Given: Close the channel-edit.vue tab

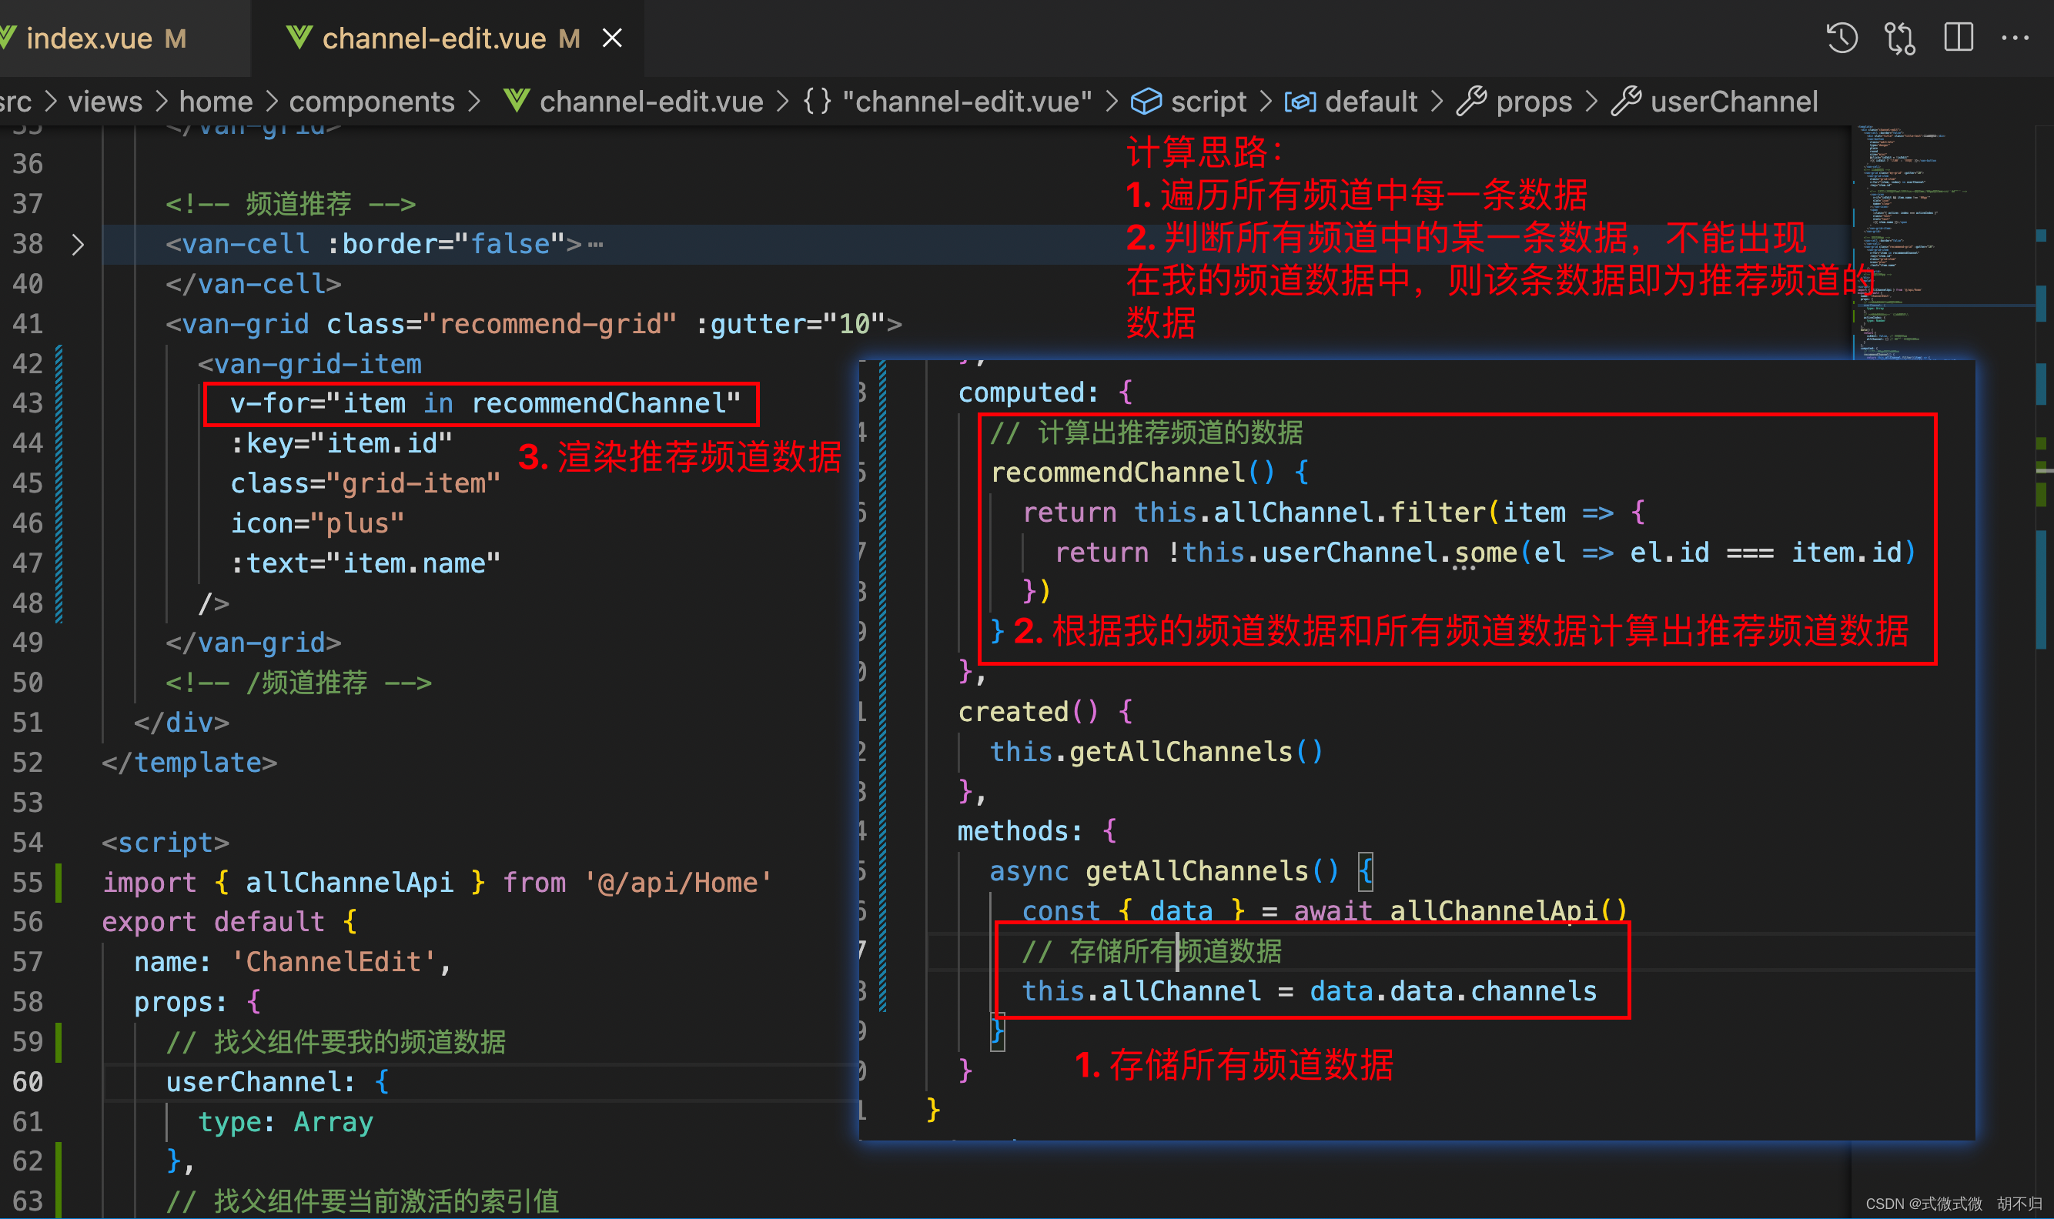Looking at the screenshot, I should (612, 38).
